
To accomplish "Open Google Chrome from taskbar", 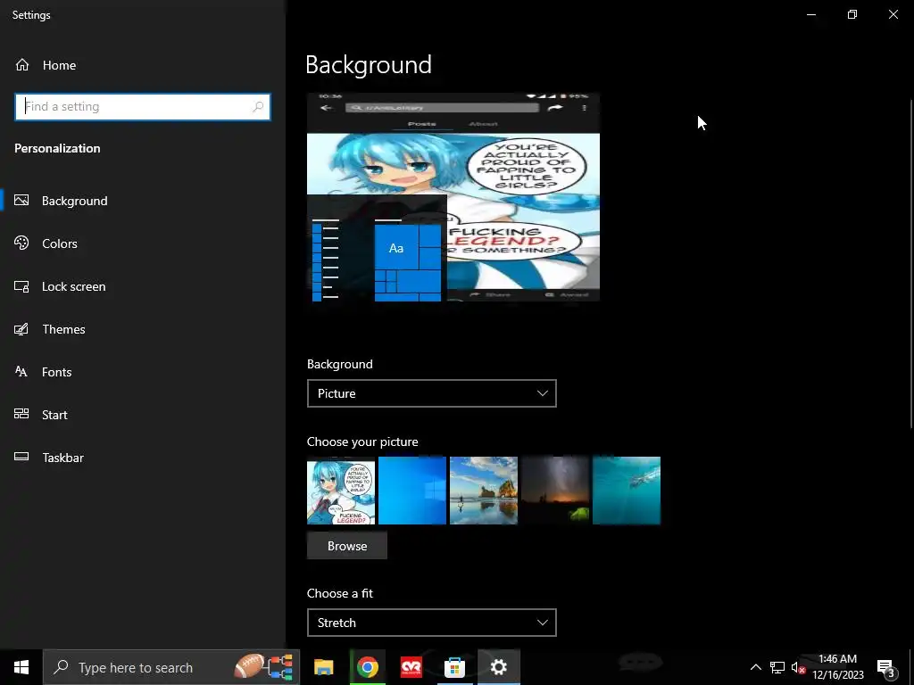I will (367, 667).
